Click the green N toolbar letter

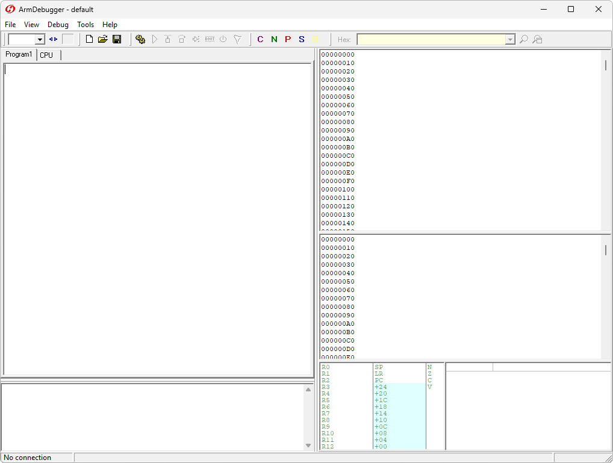(x=274, y=39)
